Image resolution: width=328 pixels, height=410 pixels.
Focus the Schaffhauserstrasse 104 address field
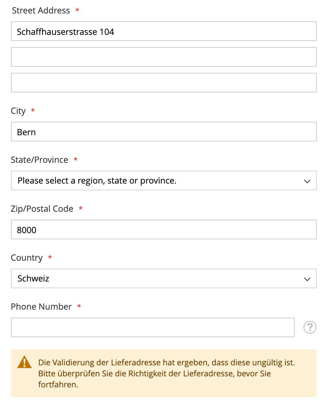(x=164, y=31)
